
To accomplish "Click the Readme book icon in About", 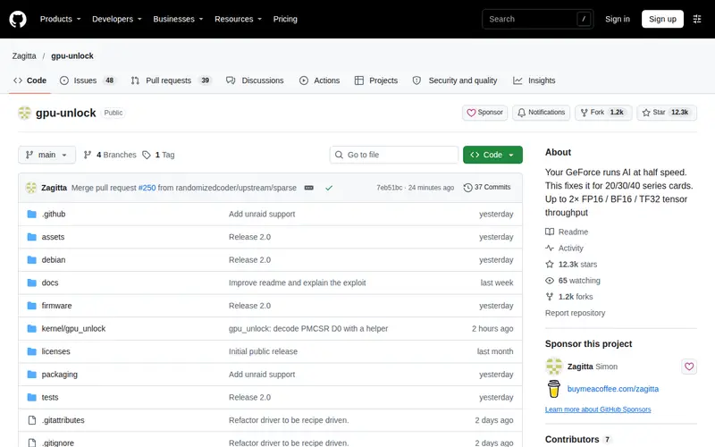I will tap(550, 232).
